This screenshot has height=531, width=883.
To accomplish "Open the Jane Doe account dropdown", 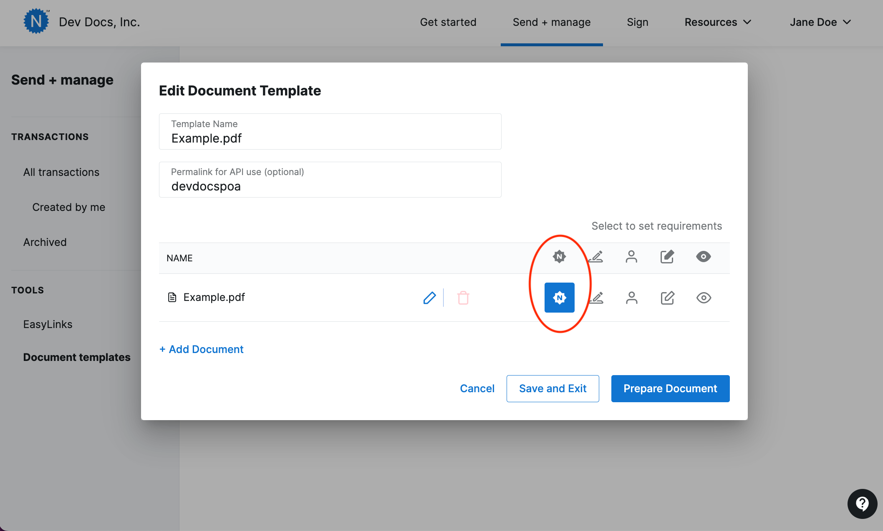I will [x=820, y=22].
